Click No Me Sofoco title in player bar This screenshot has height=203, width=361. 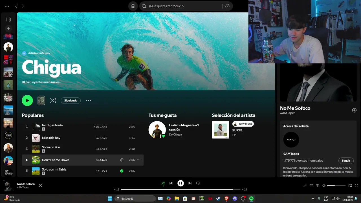coord(26,184)
